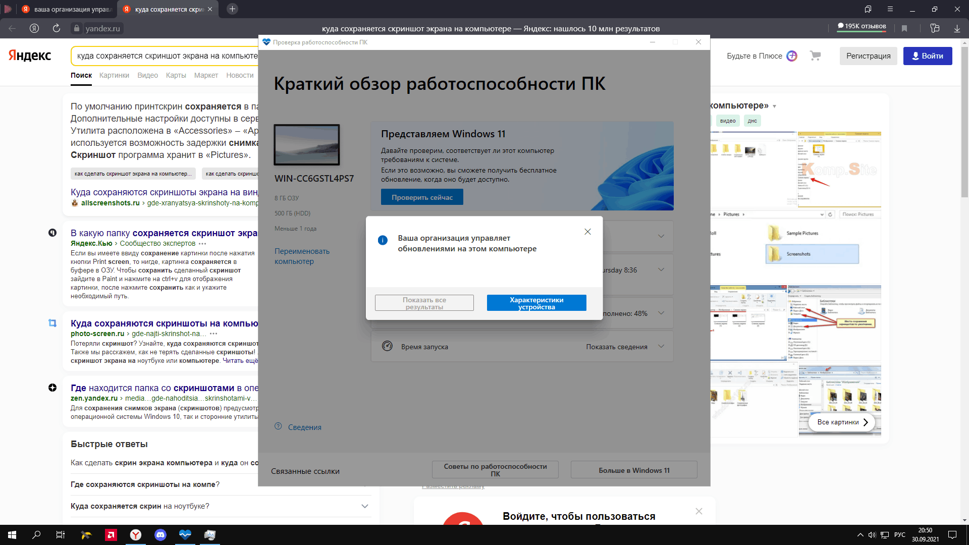
Task: Expand the Время запуска section
Action: tap(661, 347)
